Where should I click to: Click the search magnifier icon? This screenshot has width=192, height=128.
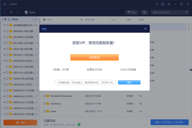[187, 12]
